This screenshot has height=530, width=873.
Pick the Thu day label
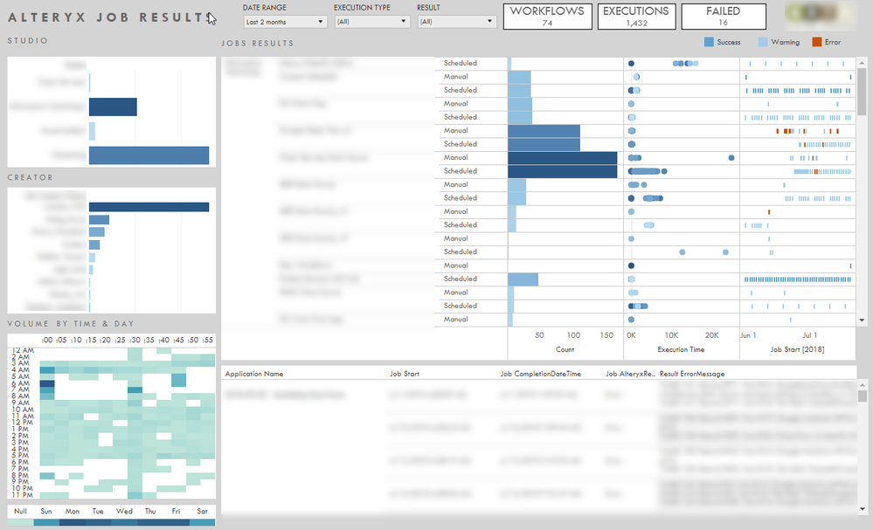click(x=150, y=511)
